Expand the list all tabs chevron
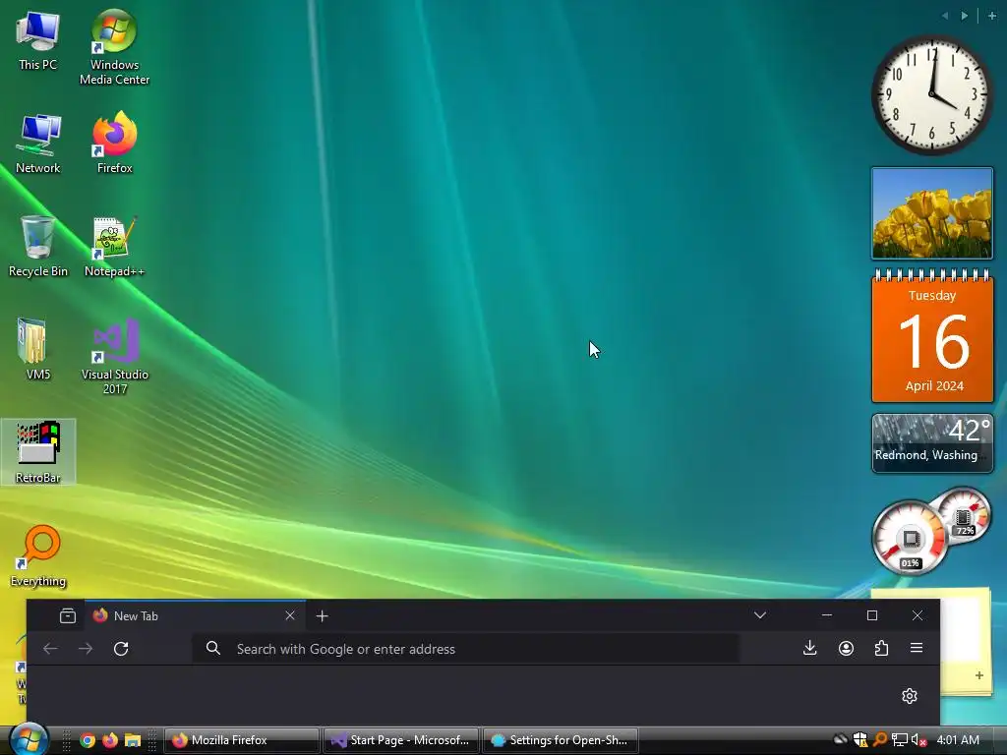 760,615
